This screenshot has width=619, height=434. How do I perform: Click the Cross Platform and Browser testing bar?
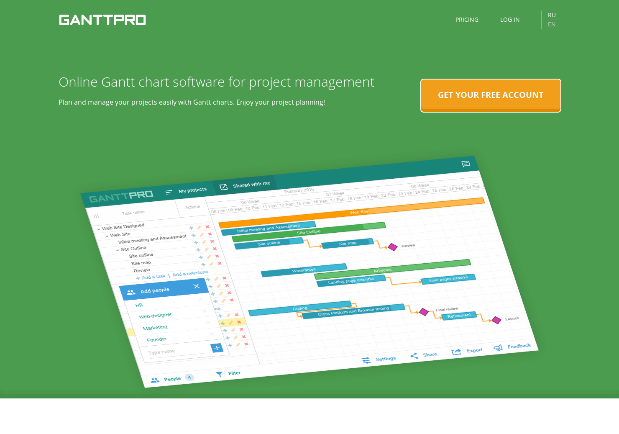click(353, 311)
